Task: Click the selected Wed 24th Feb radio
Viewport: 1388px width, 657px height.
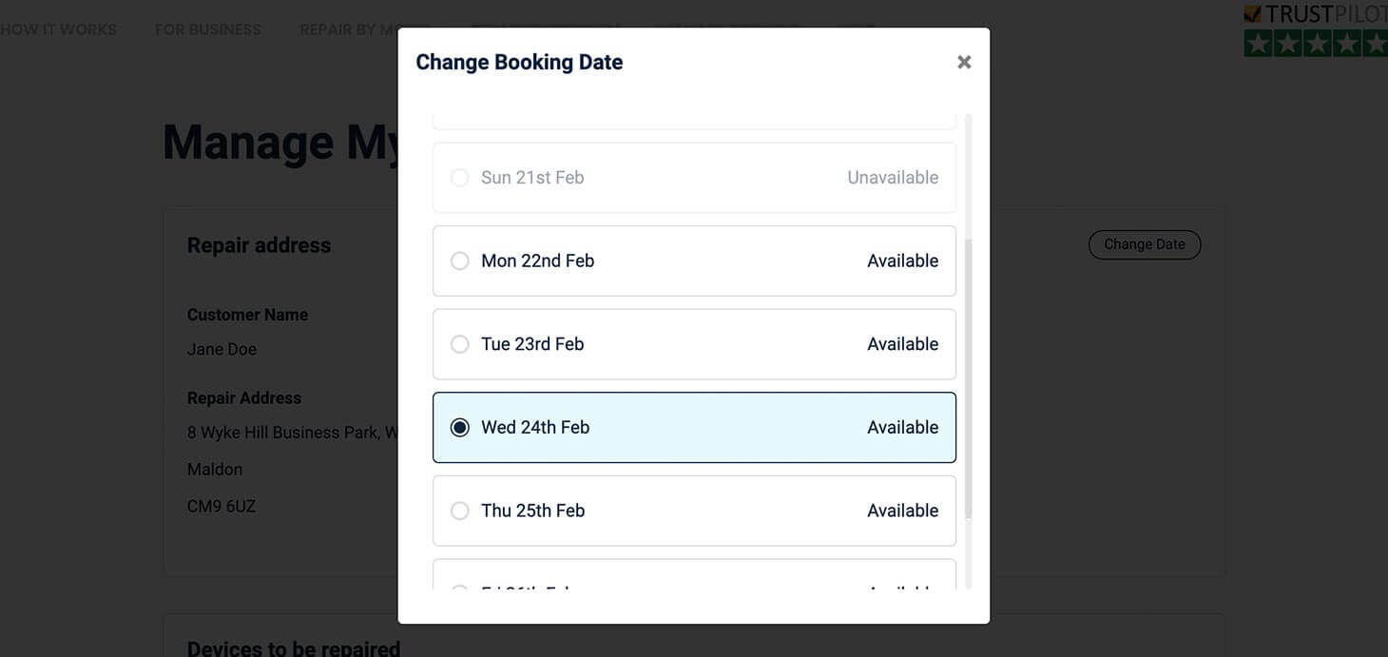Action: [460, 428]
